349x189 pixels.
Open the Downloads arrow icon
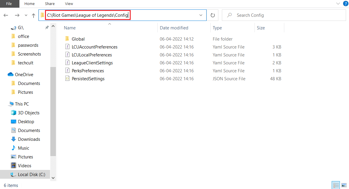14,139
